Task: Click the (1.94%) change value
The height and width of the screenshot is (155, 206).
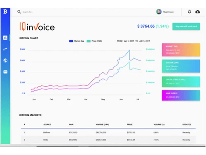Action: tap(162, 26)
